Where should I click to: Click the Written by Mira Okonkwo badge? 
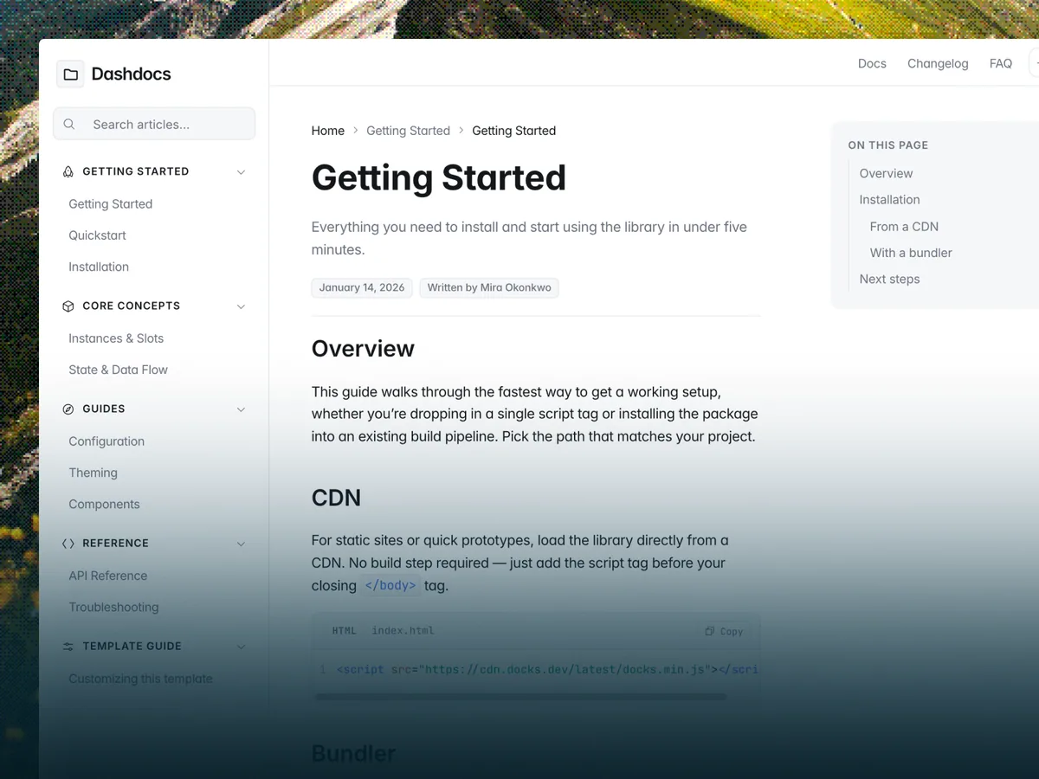(x=489, y=287)
